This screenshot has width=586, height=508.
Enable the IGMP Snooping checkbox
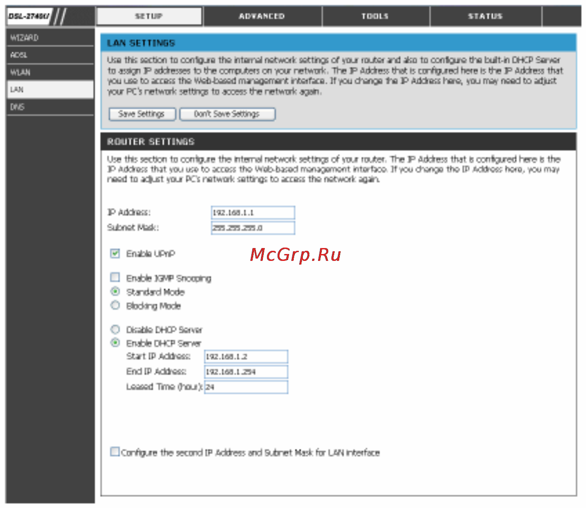[115, 277]
